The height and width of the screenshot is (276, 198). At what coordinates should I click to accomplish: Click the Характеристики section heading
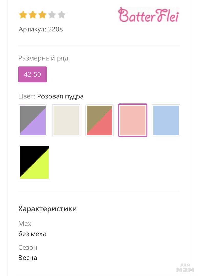[48, 209]
